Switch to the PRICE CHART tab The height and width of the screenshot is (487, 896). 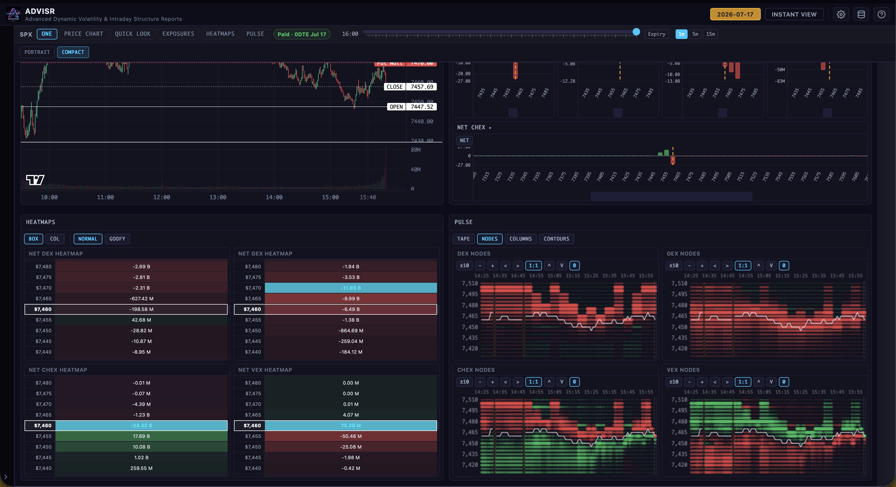coord(84,34)
